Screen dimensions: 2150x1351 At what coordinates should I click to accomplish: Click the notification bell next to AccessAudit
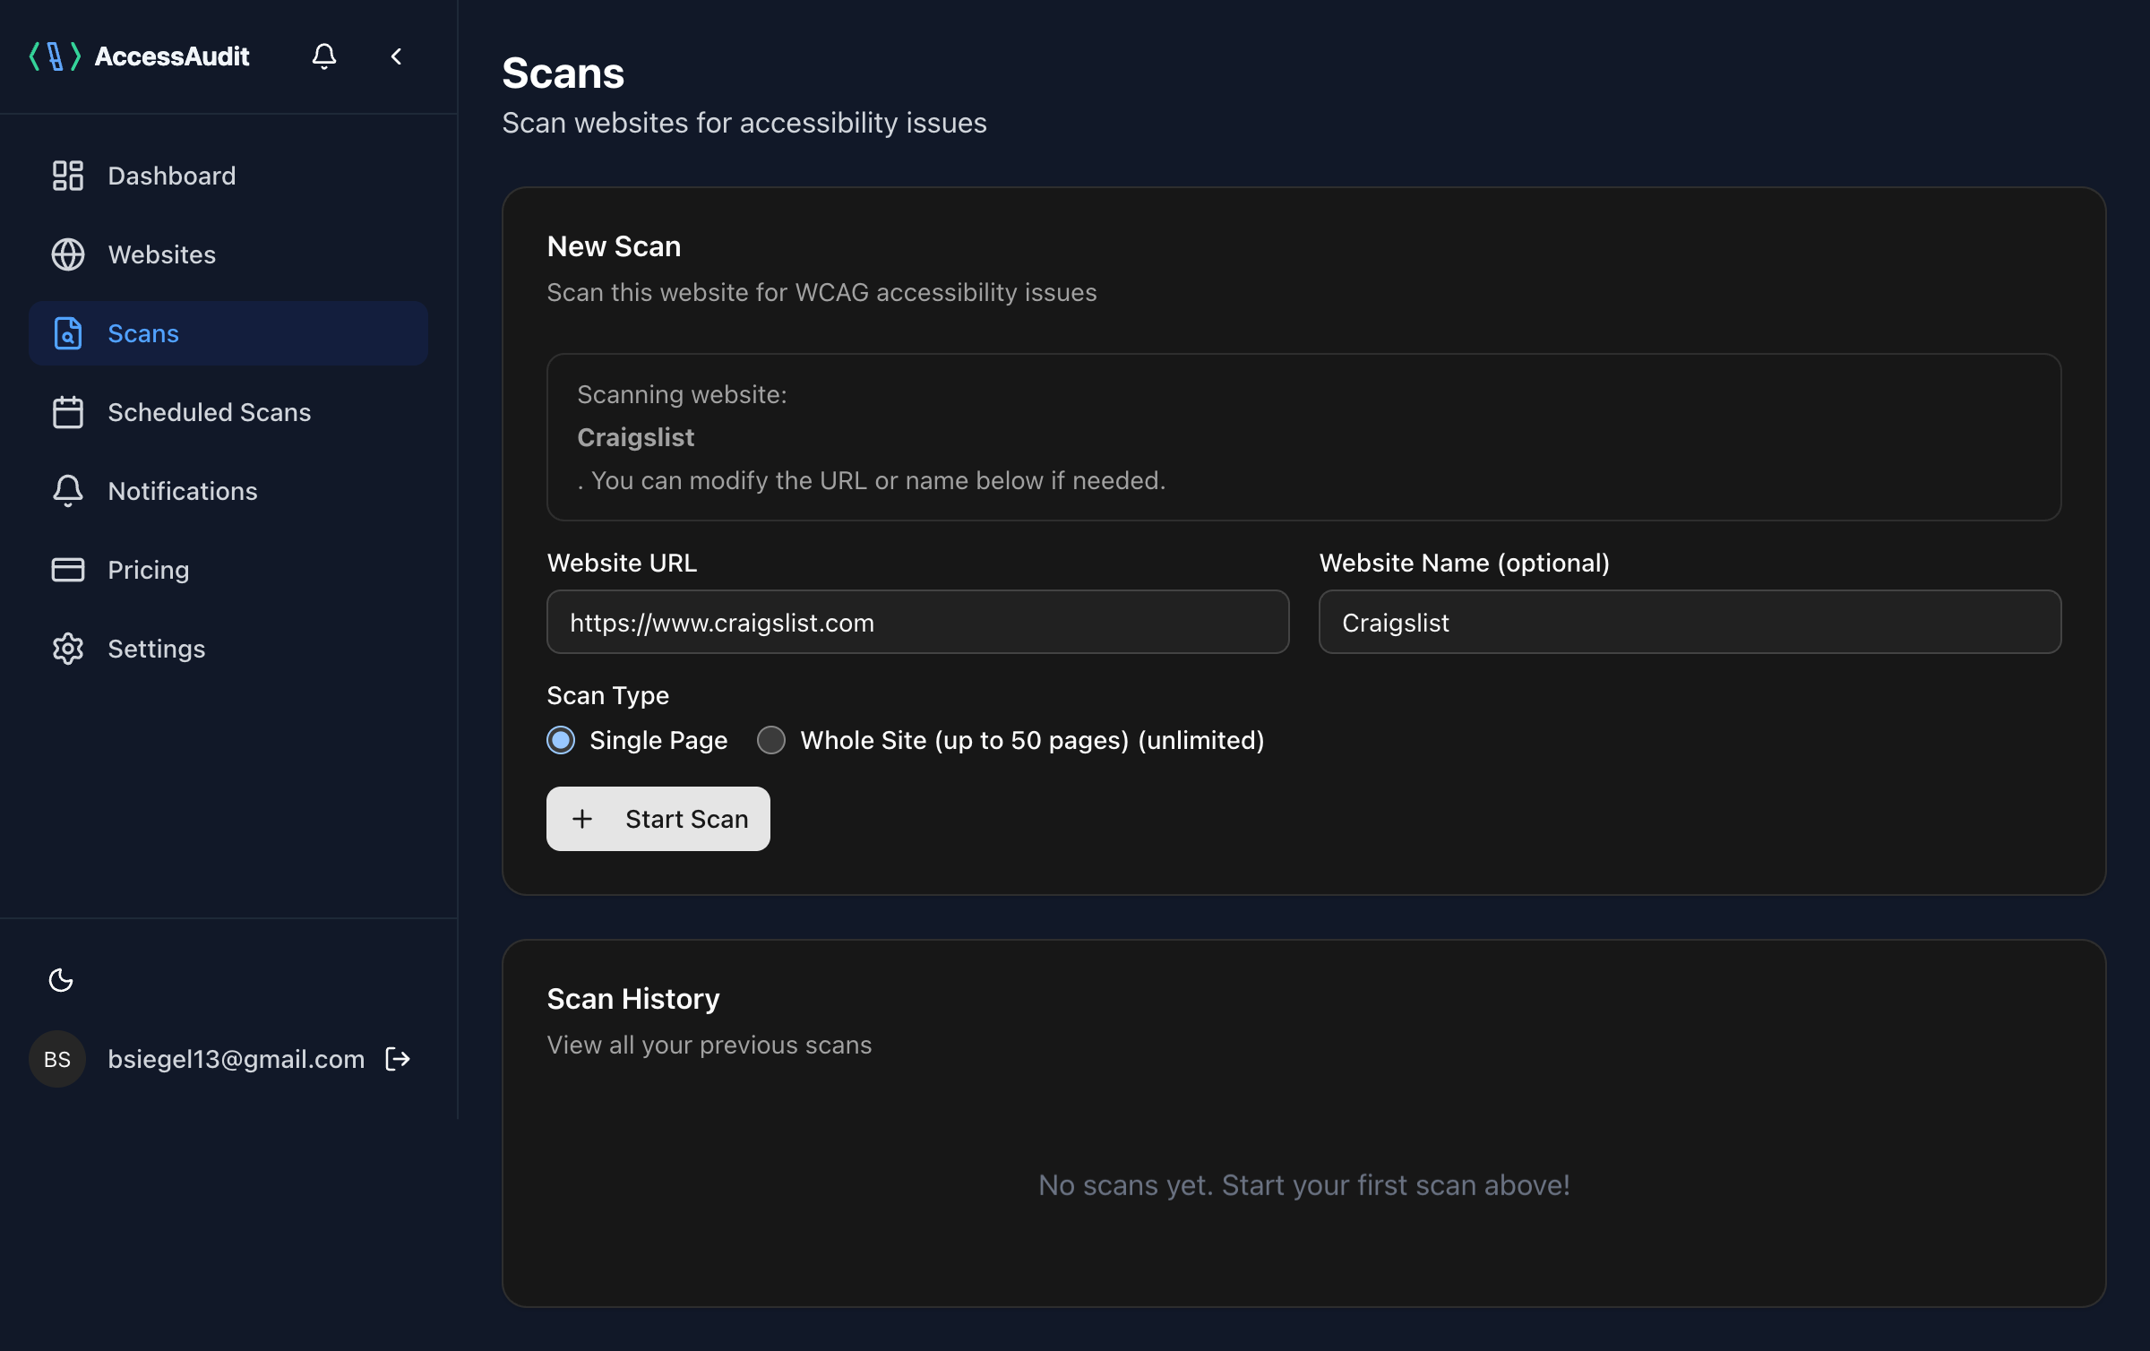(x=324, y=56)
